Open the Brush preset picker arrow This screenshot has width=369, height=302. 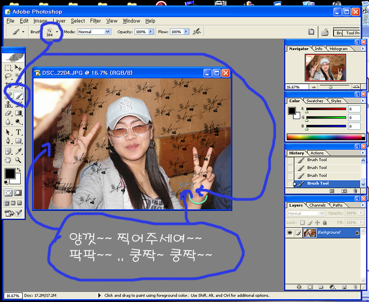[x=57, y=32]
